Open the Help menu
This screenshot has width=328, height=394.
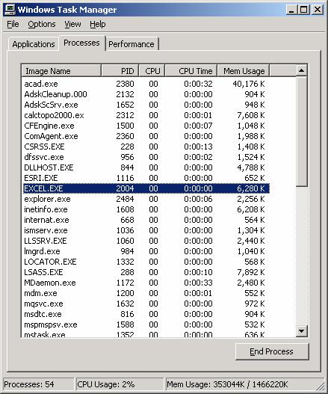[x=98, y=25]
